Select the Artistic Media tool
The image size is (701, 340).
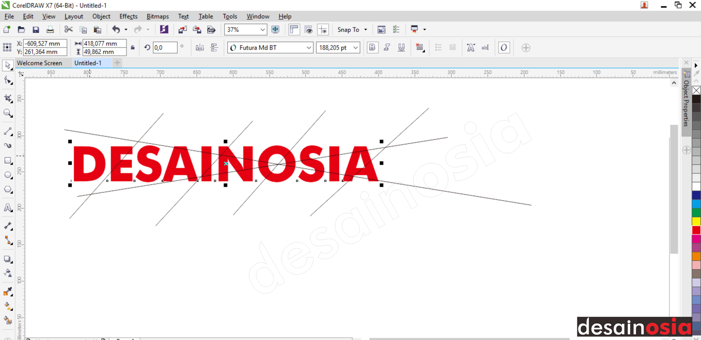(x=8, y=145)
